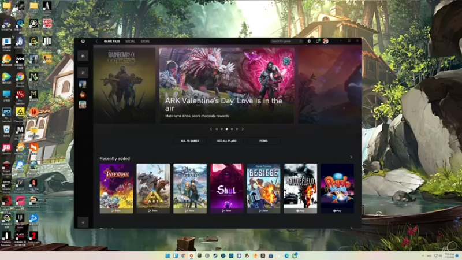Click the Xbox logo in the app header
The width and height of the screenshot is (462, 260).
(83, 41)
